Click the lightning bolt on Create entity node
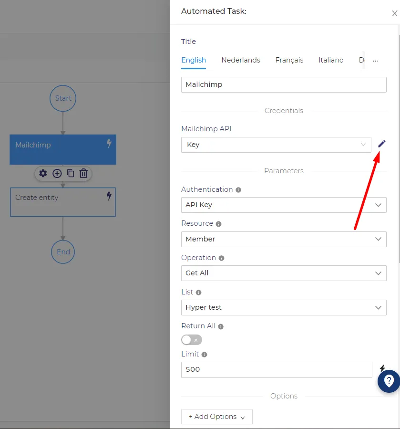 pos(109,196)
